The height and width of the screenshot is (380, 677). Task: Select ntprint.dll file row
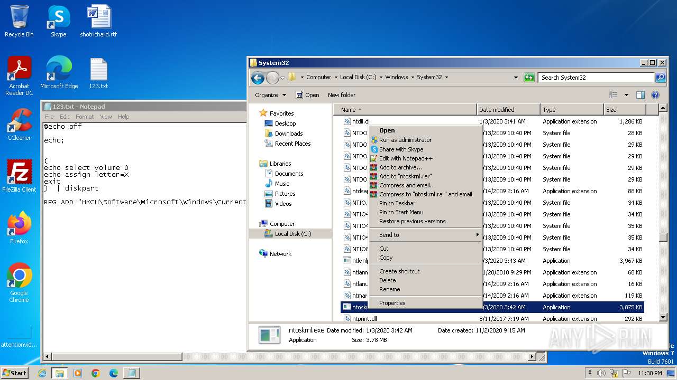pos(492,318)
